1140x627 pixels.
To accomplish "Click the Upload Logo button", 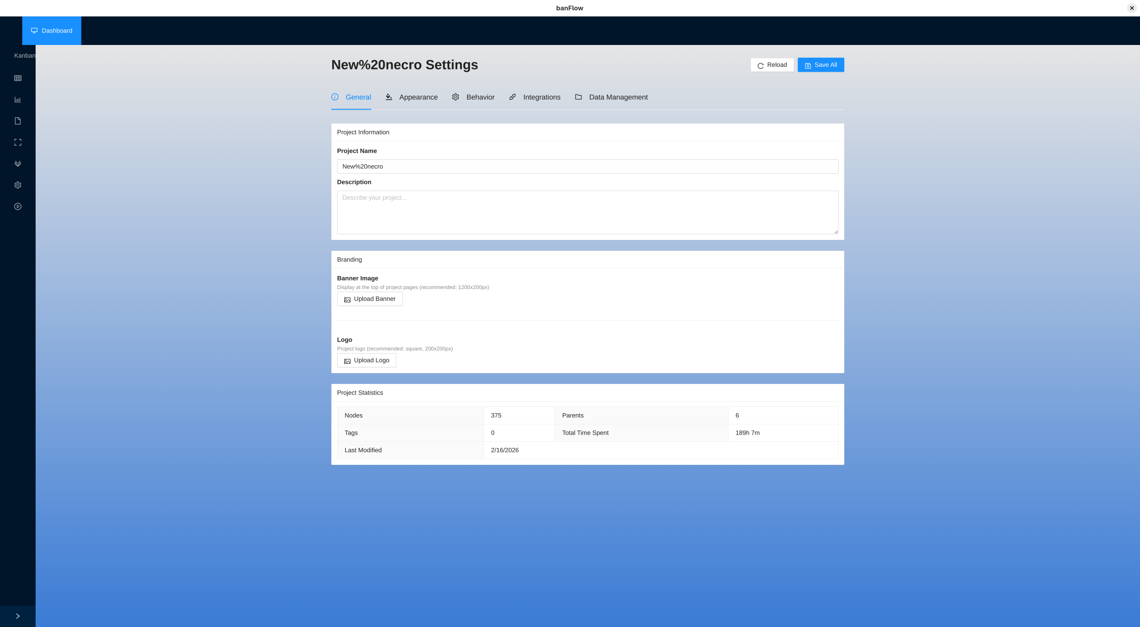I will click(x=366, y=361).
